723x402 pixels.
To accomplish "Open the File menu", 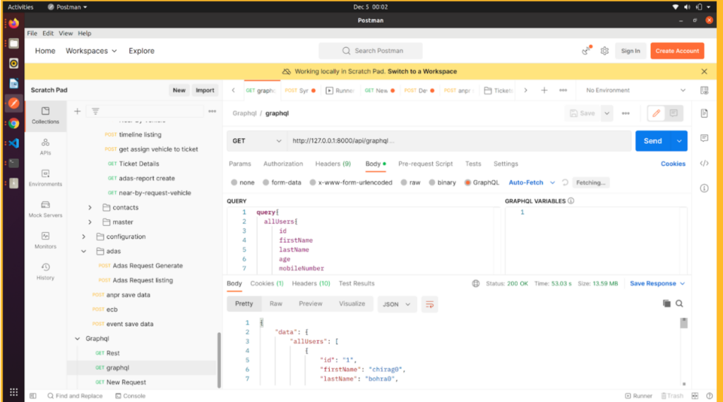I will pos(32,33).
